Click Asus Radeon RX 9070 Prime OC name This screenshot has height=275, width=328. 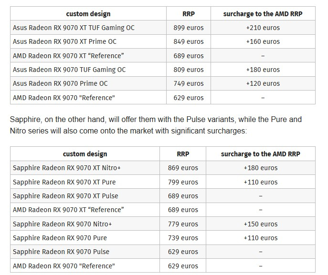click(60, 83)
